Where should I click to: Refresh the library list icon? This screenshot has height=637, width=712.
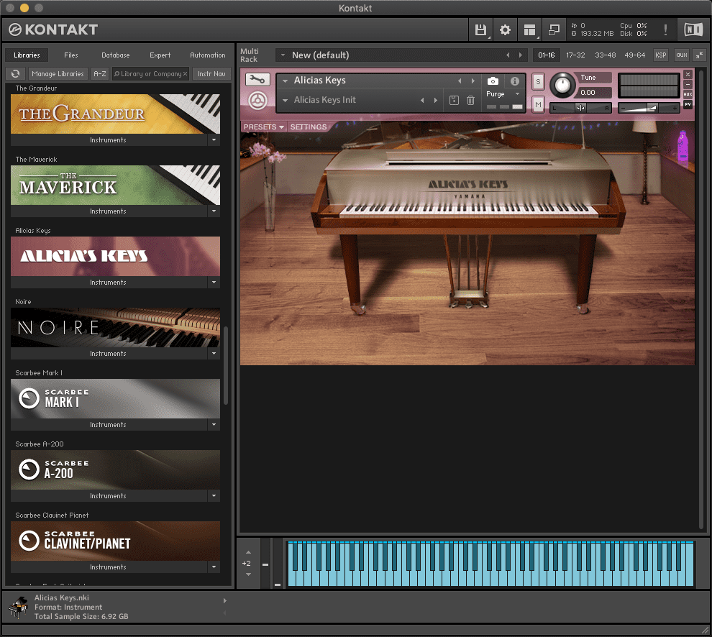pyautogui.click(x=15, y=73)
